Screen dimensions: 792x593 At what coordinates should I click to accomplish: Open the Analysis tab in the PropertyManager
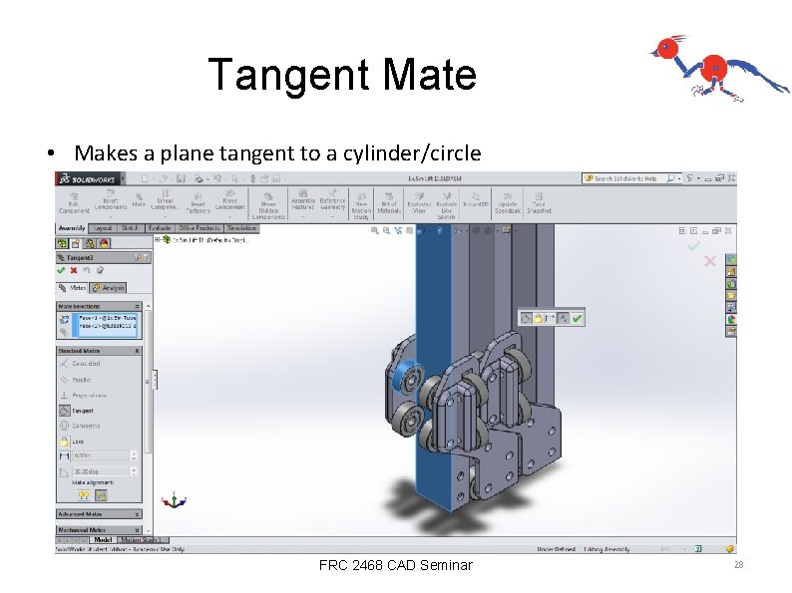coord(108,288)
